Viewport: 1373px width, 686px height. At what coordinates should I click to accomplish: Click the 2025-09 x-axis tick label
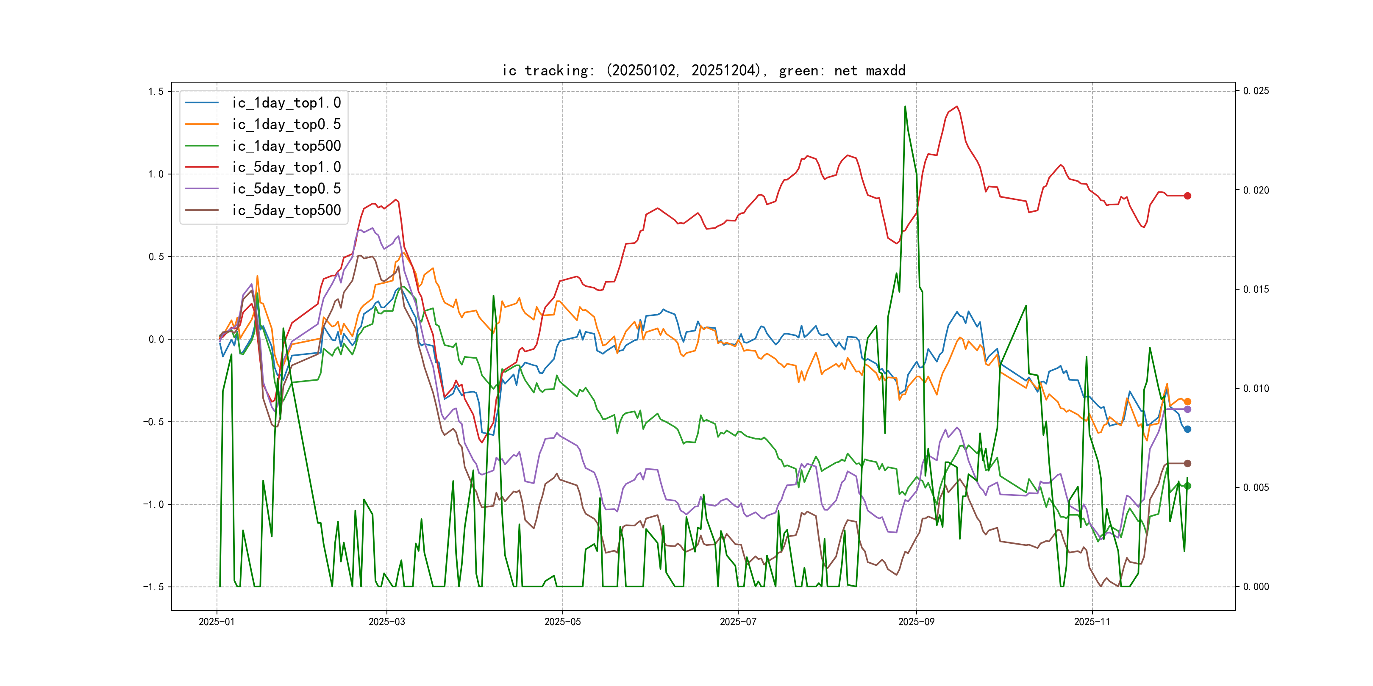[x=916, y=622]
